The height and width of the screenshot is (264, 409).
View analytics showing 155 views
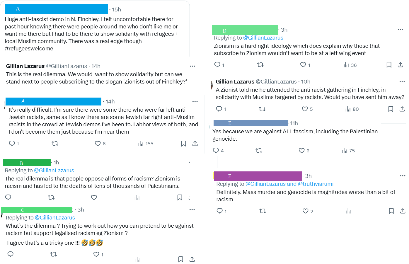pos(146,144)
